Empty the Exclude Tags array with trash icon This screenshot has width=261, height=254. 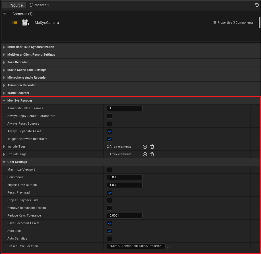coord(152,154)
